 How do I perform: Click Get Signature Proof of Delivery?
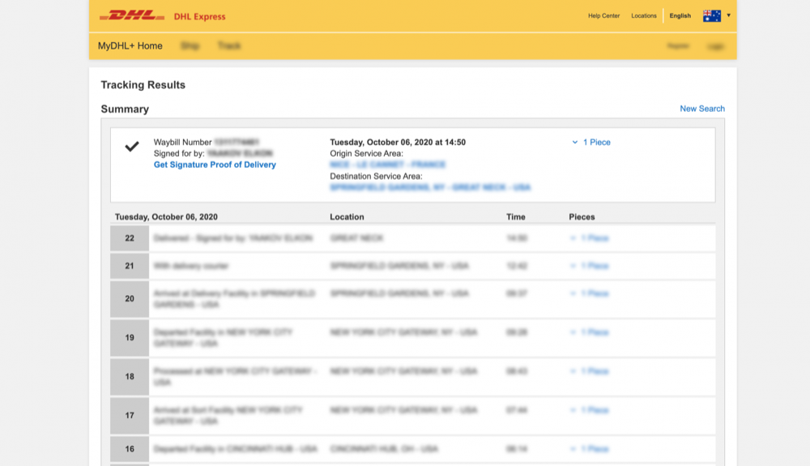pyautogui.click(x=215, y=165)
